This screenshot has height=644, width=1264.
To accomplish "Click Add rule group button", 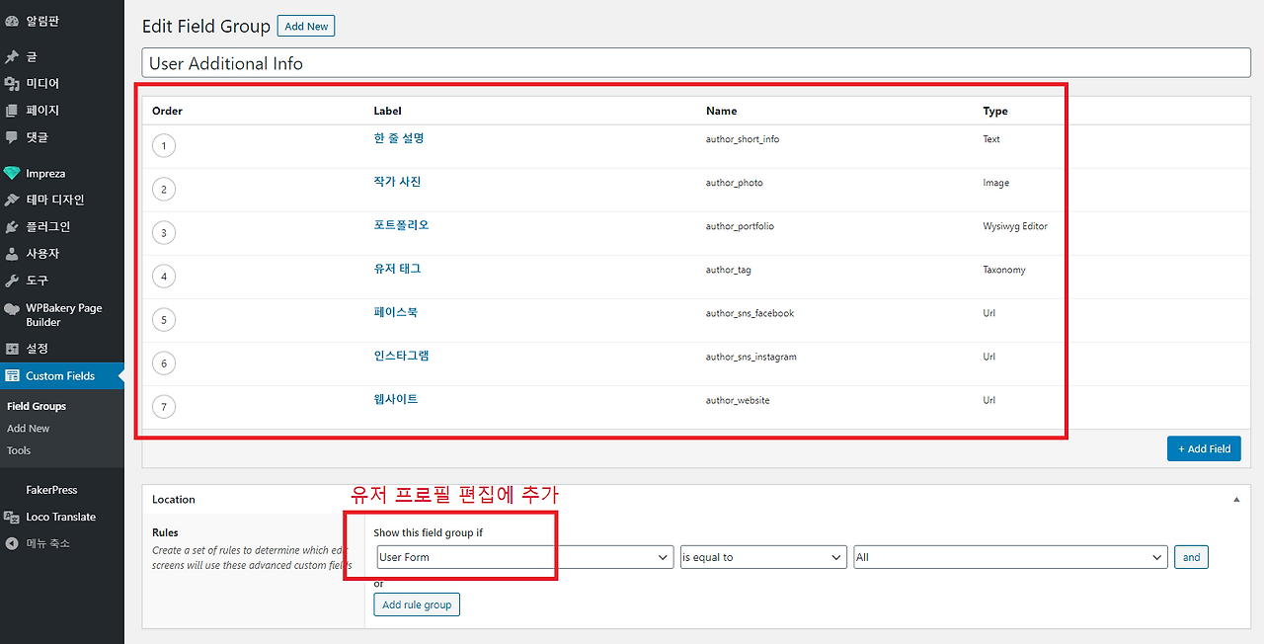I will click(x=417, y=604).
